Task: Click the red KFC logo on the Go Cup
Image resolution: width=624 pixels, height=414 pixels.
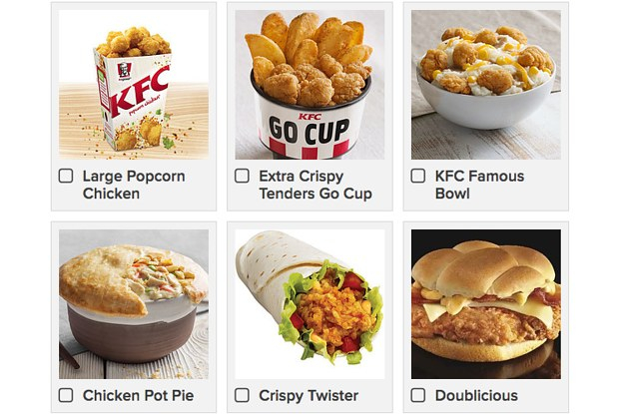Action: point(311,117)
